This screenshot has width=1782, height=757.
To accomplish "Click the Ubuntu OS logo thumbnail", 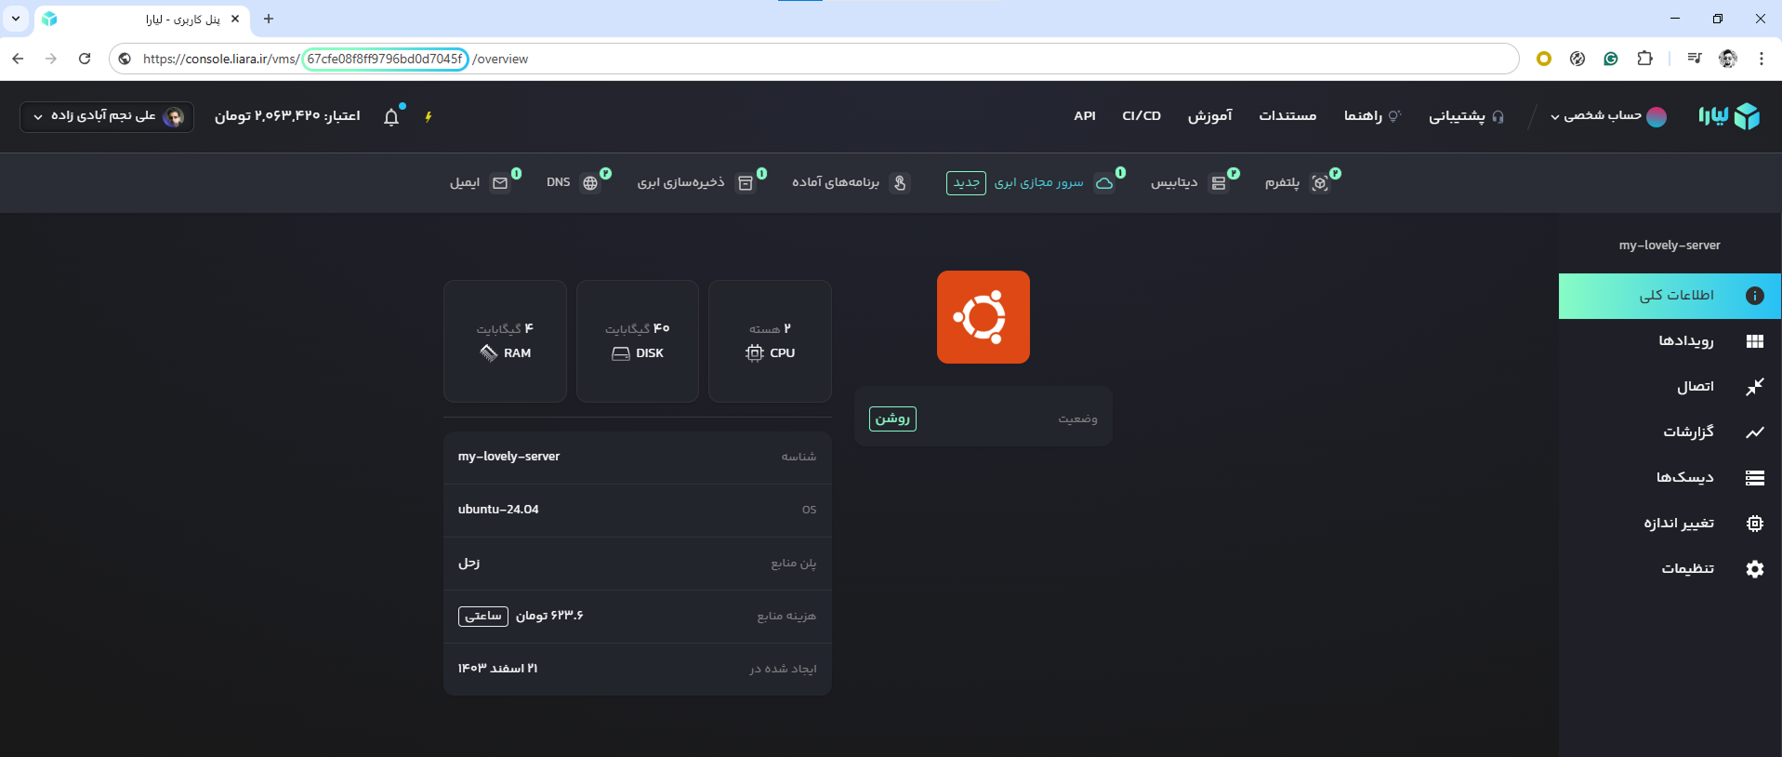I will (983, 317).
